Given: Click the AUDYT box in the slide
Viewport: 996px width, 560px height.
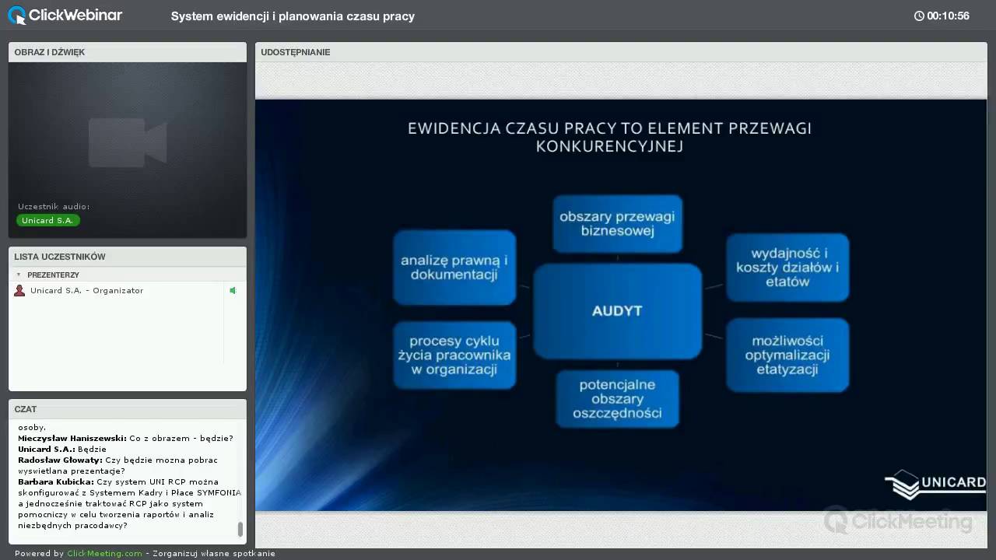Looking at the screenshot, I should coord(617,310).
